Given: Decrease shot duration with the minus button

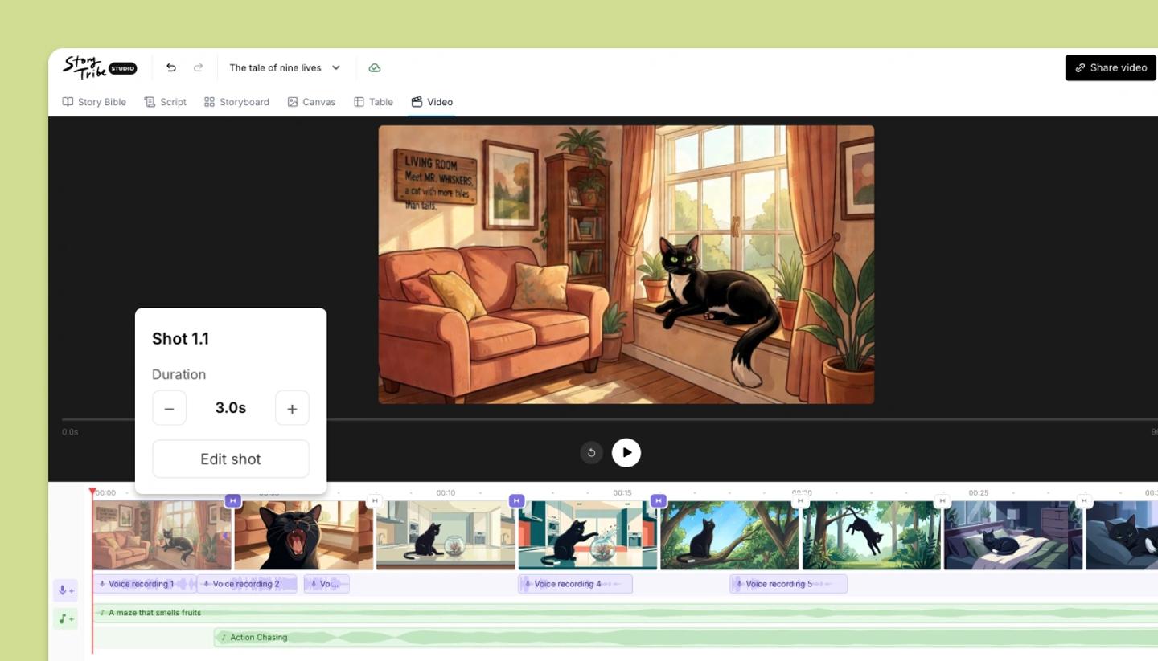Looking at the screenshot, I should pyautogui.click(x=169, y=408).
